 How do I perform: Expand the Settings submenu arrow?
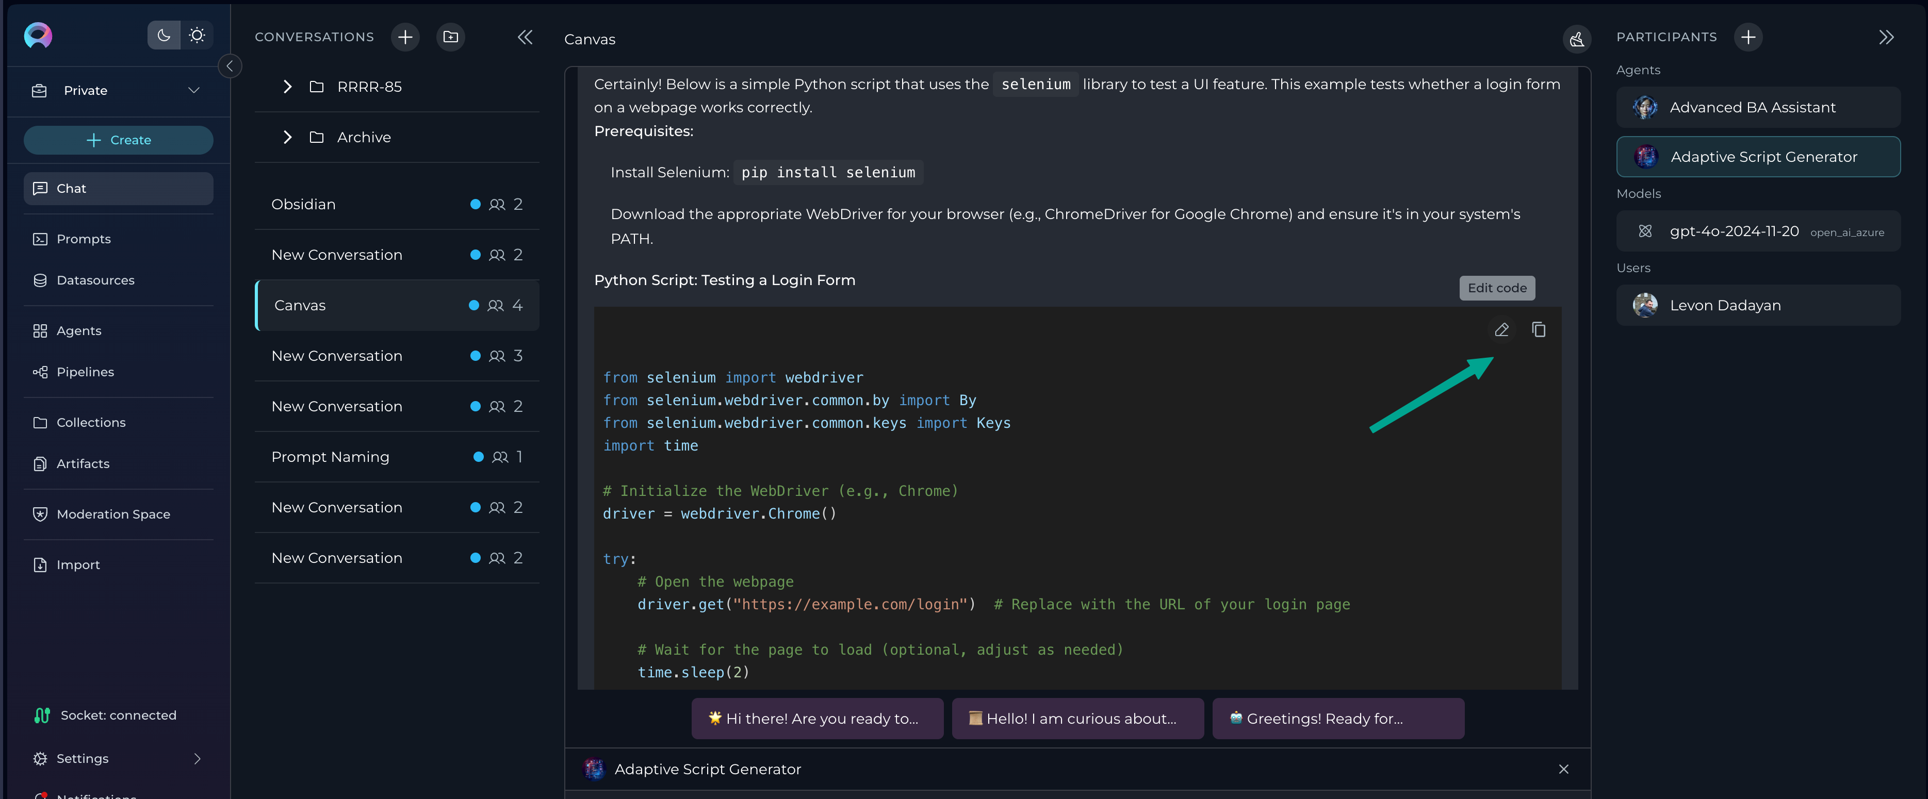pos(198,759)
